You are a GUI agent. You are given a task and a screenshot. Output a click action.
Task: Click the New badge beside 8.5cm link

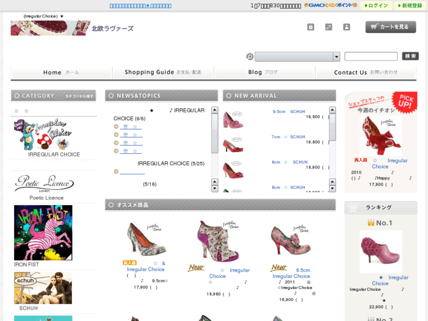coord(279,267)
